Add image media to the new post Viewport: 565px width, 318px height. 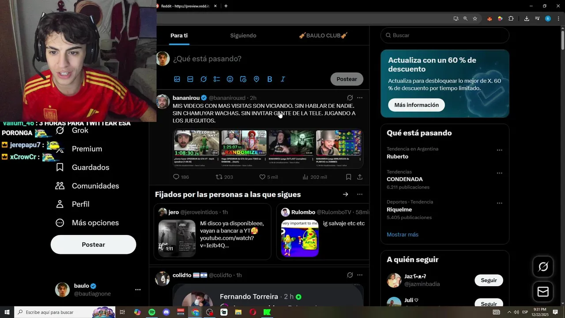click(x=177, y=79)
